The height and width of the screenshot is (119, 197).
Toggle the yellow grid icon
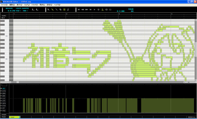tap(64, 10)
